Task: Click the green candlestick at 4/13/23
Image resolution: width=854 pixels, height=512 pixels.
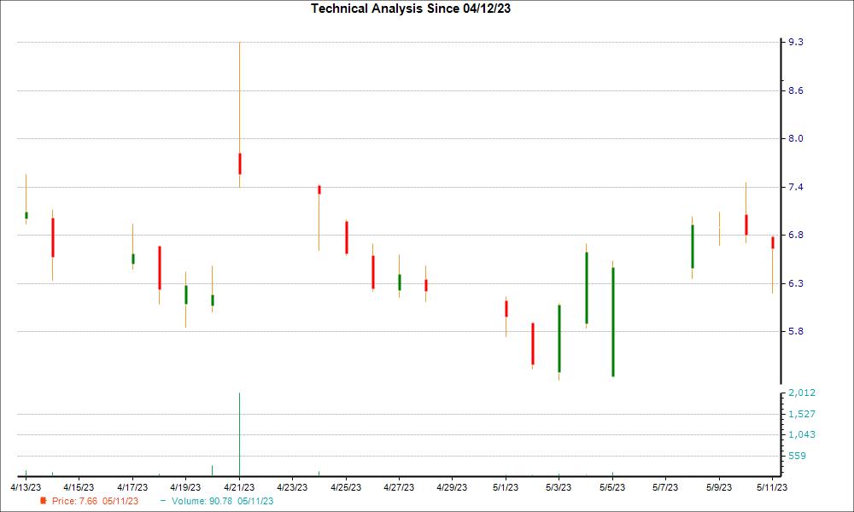Action: coord(26,215)
